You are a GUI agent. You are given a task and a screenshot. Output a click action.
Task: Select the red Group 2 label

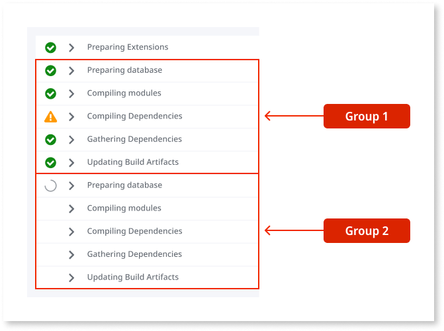tap(367, 231)
